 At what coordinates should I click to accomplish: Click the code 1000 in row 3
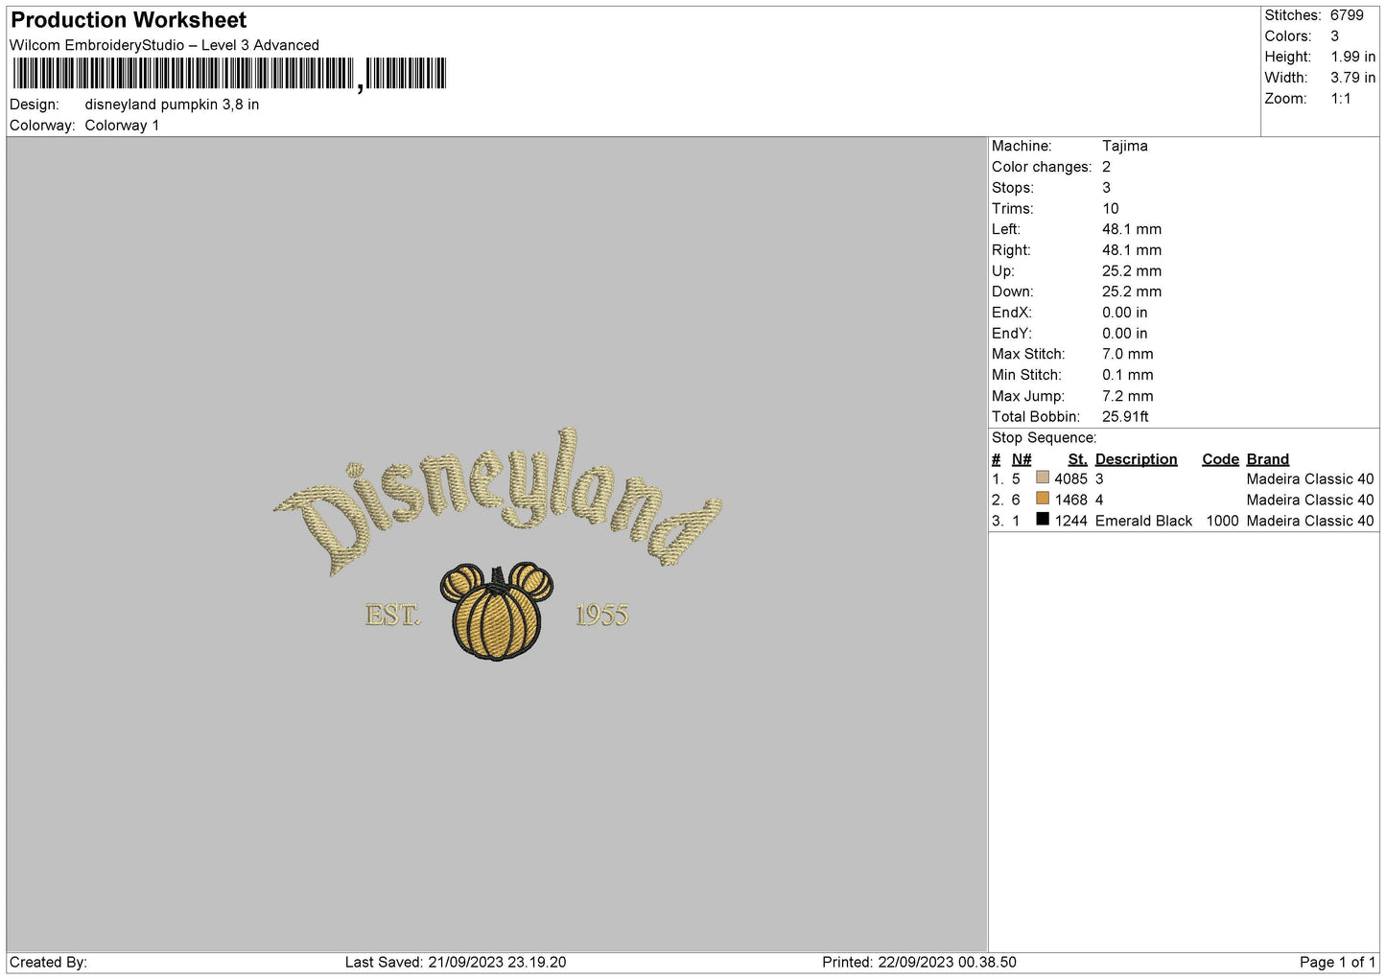click(1222, 522)
